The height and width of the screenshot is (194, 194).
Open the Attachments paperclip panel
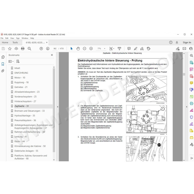(3, 71)
